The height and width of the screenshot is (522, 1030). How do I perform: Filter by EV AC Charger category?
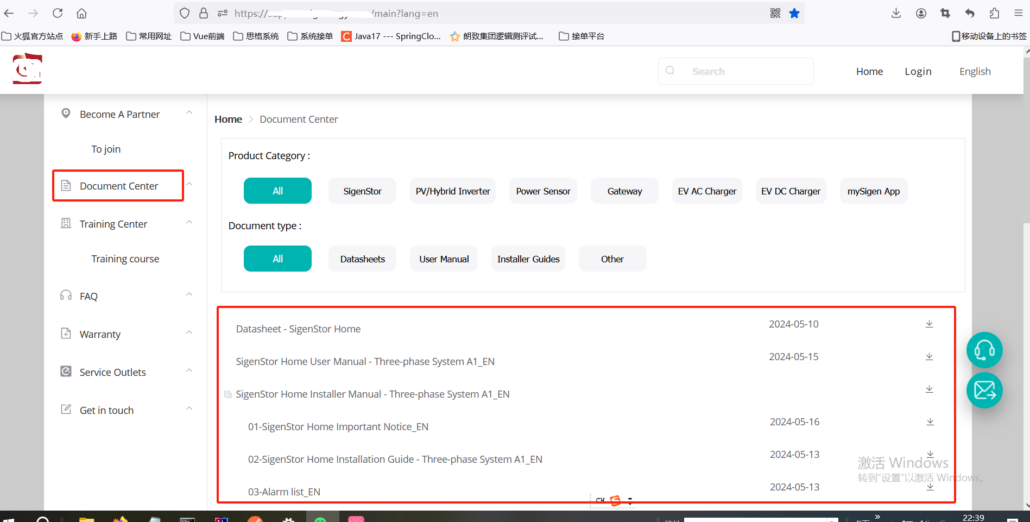point(707,191)
